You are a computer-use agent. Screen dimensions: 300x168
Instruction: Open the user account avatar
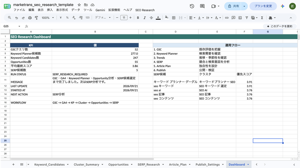(x=292, y=6)
